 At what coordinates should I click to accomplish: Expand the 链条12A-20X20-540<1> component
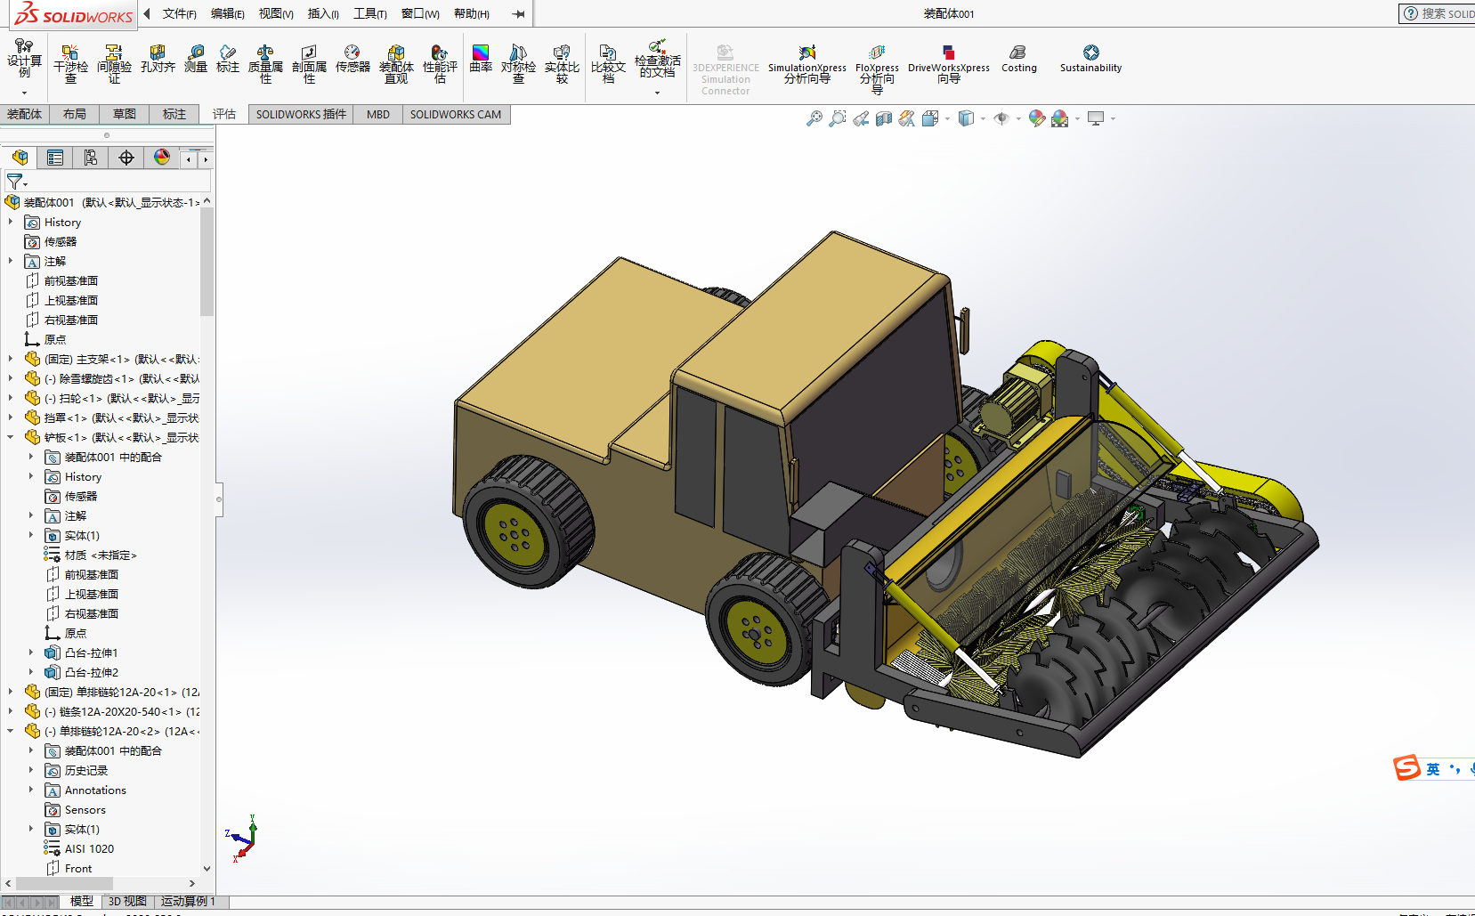(11, 711)
